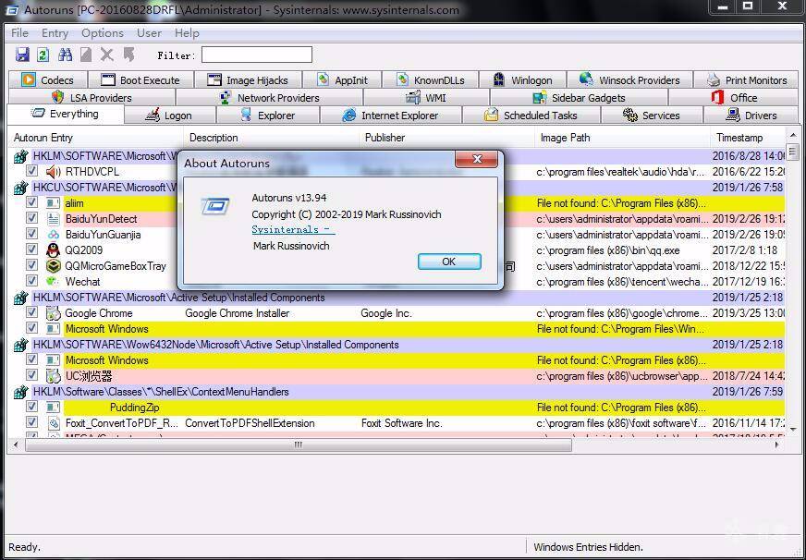
Task: Click the horizontal scrollbar thumb
Action: pos(299,444)
